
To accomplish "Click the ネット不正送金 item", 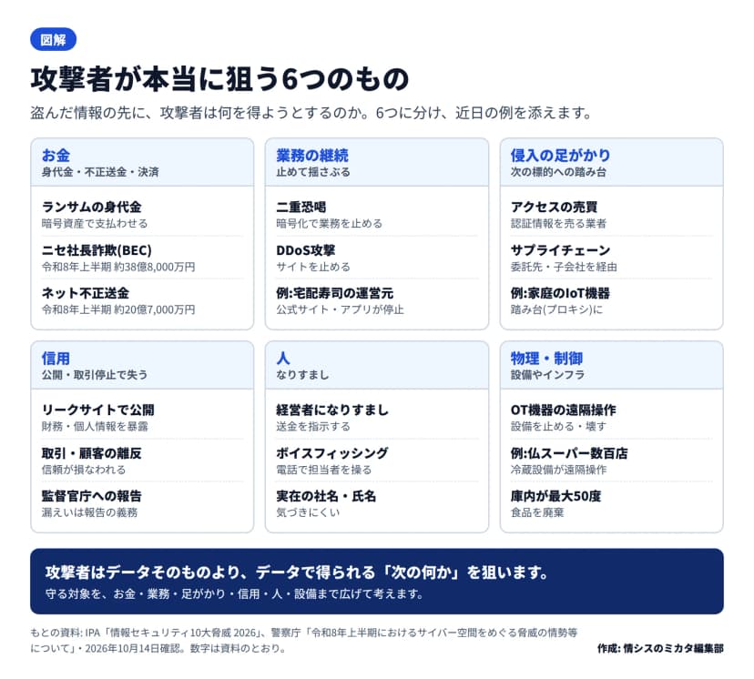I will (x=85, y=293).
